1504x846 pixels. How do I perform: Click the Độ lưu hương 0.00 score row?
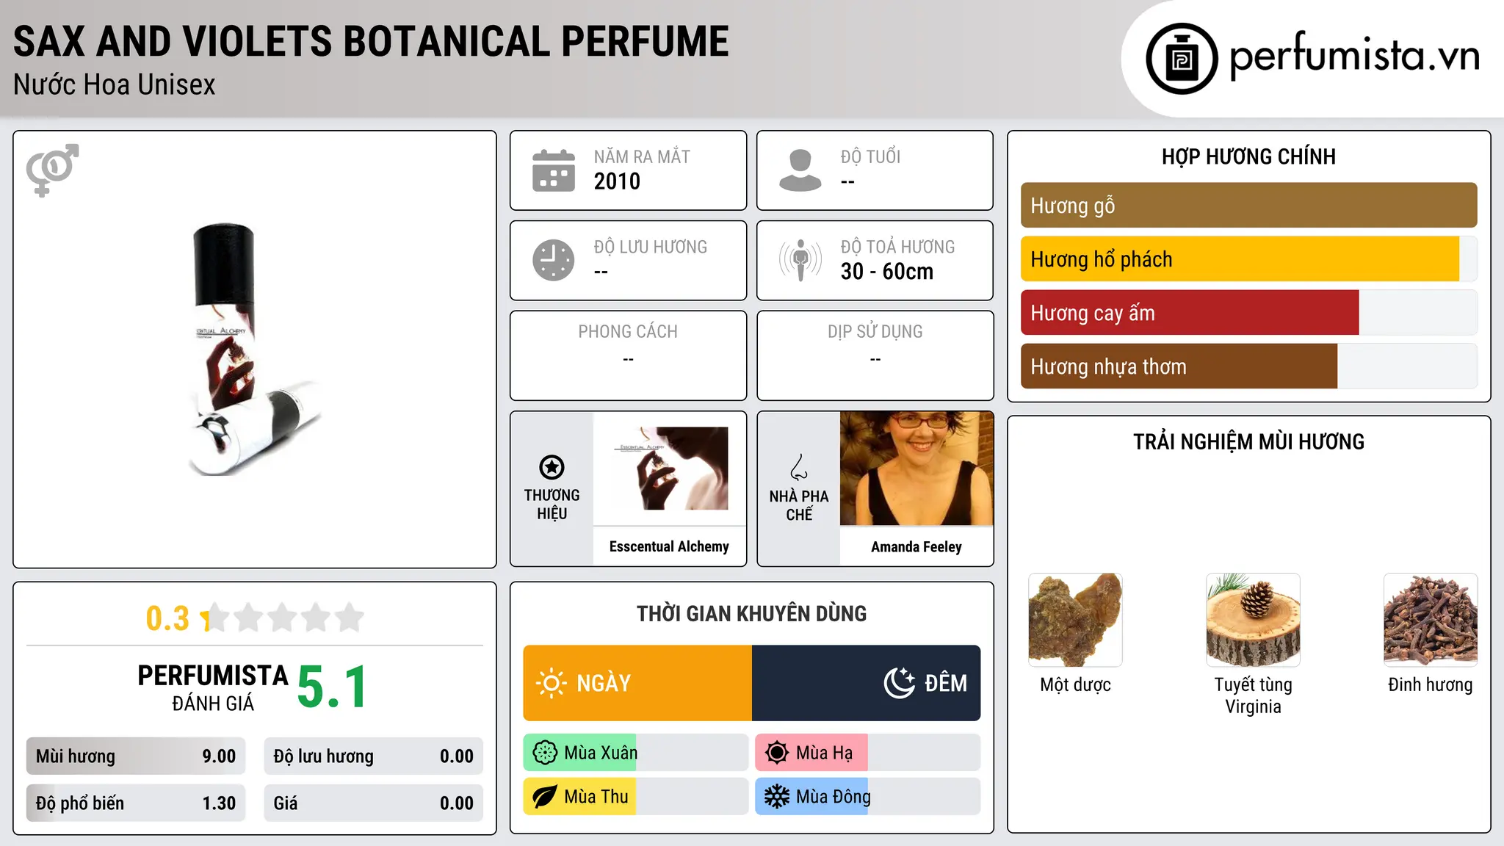click(x=374, y=756)
